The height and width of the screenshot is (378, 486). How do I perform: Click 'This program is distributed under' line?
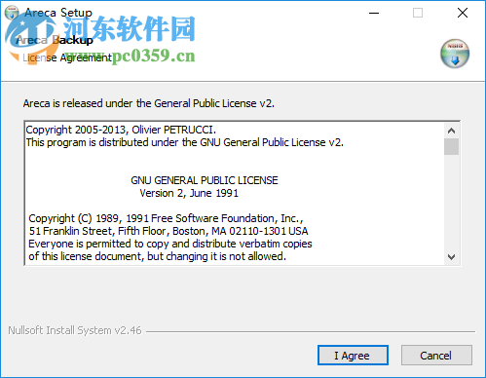(185, 142)
